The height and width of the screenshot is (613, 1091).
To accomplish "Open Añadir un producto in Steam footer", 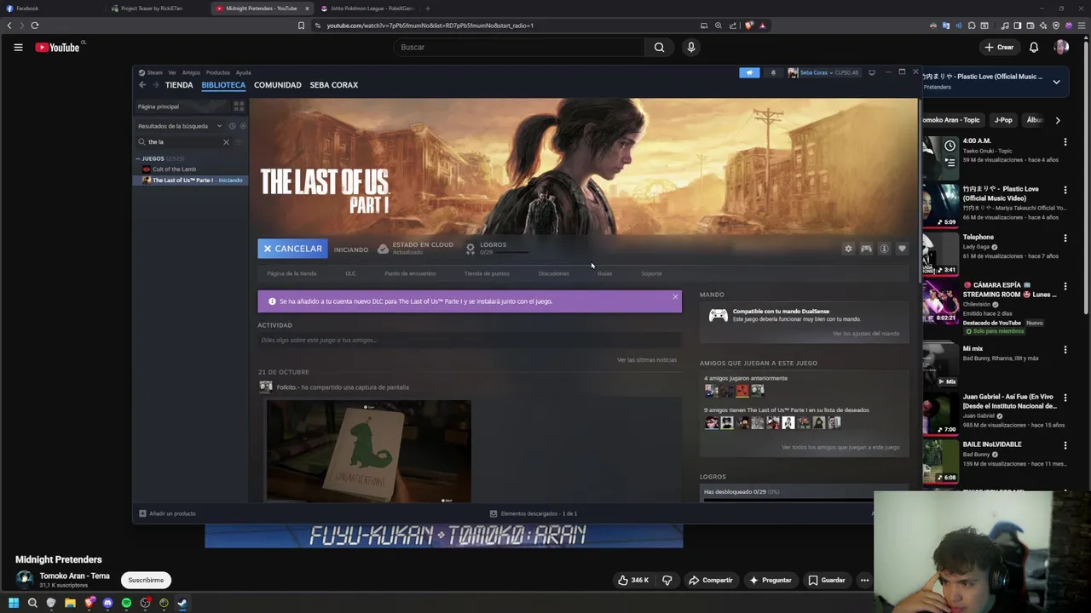I will click(x=167, y=513).
